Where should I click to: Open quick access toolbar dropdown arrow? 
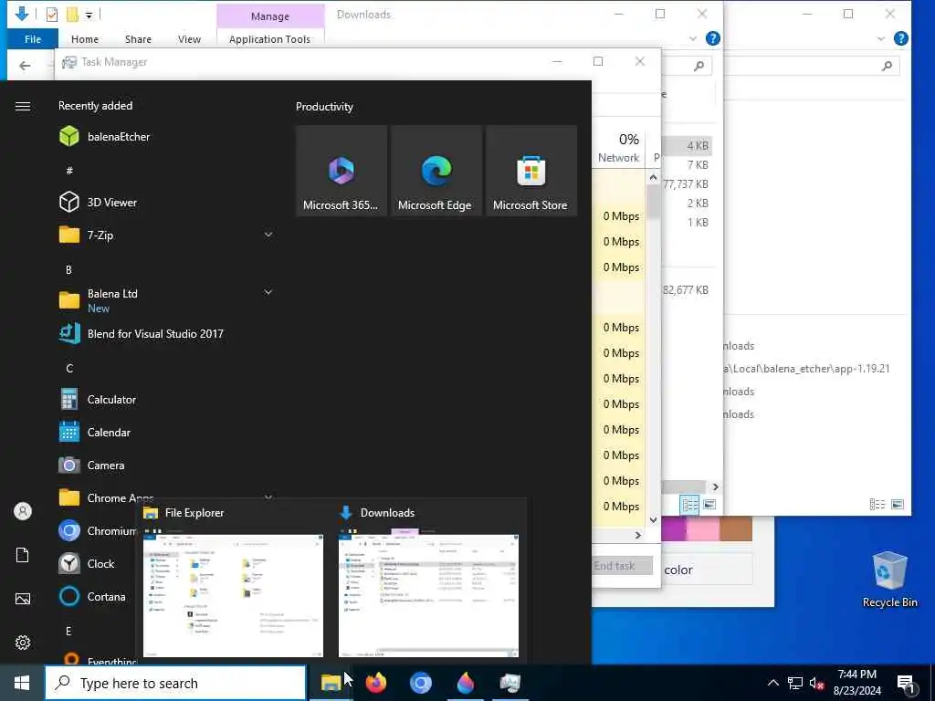coord(89,15)
